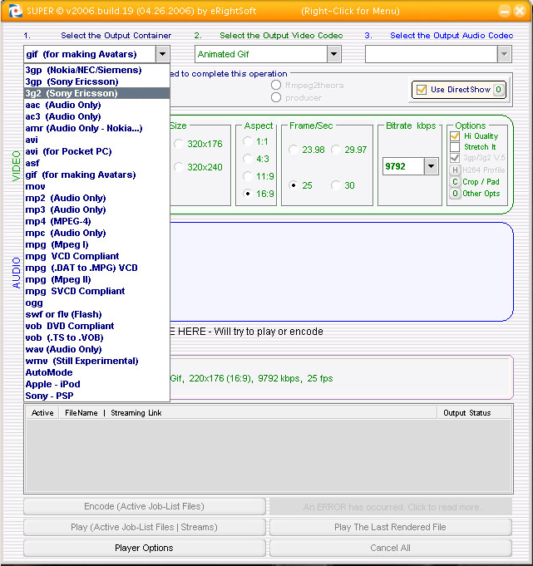Select mpg VCD Compliant option
The image size is (533, 566).
pyautogui.click(x=96, y=256)
